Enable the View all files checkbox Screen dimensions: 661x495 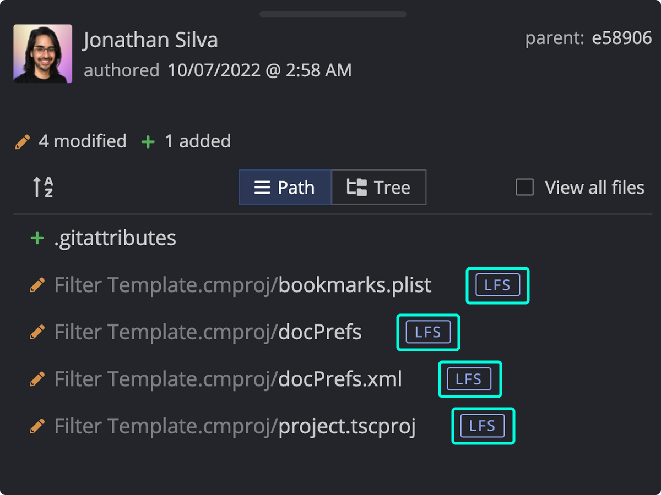point(524,187)
